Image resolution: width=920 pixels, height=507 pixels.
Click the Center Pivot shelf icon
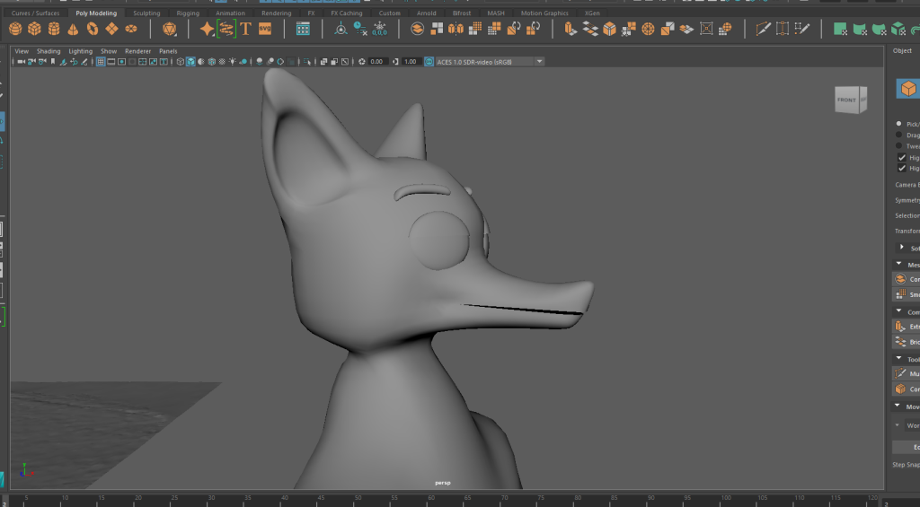[x=341, y=29]
